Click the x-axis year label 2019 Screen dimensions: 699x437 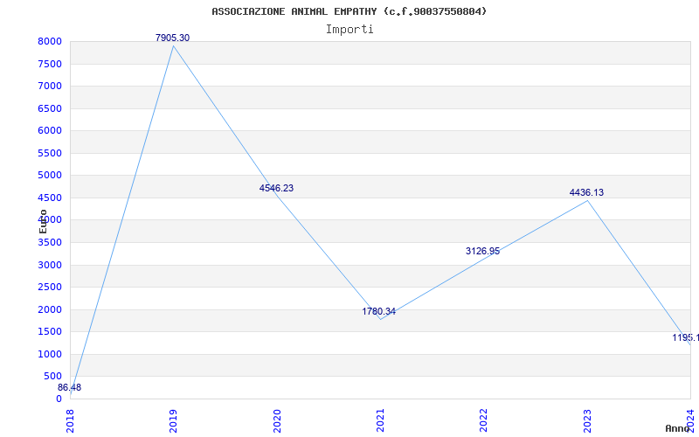(173, 420)
